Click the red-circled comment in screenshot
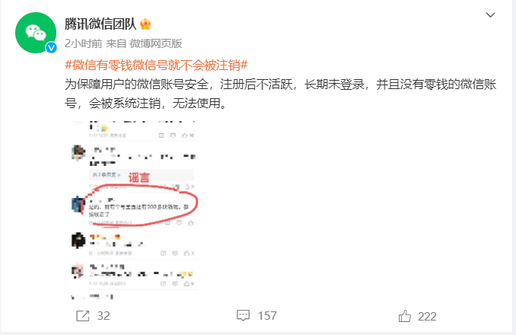Viewport: 516px width, 335px height. 139,206
